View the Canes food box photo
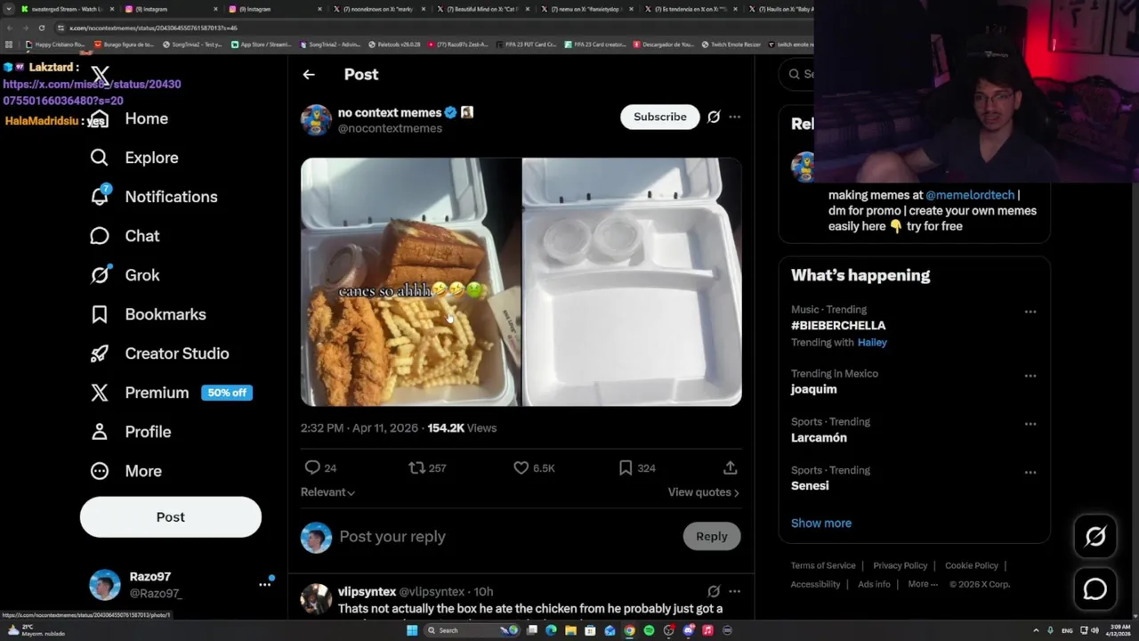 410,282
